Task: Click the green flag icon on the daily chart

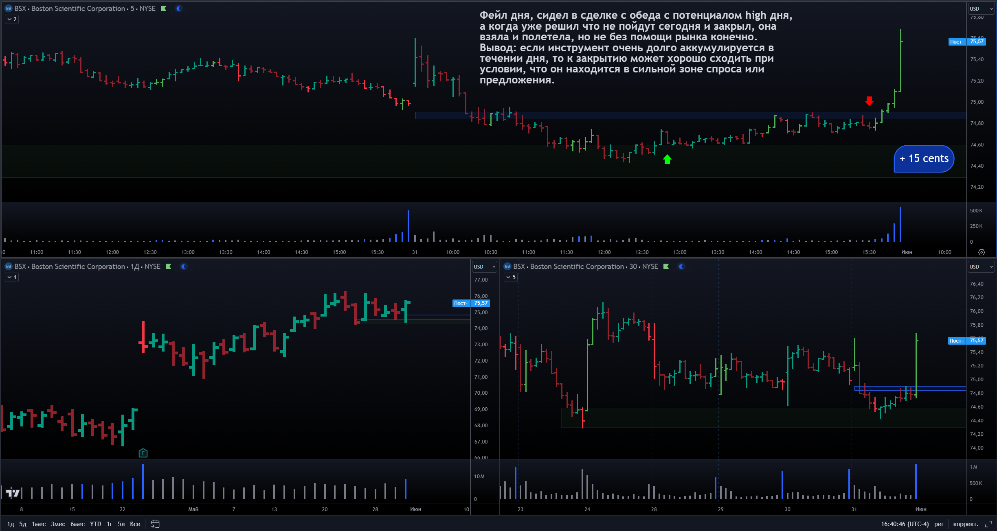Action: 169,267
